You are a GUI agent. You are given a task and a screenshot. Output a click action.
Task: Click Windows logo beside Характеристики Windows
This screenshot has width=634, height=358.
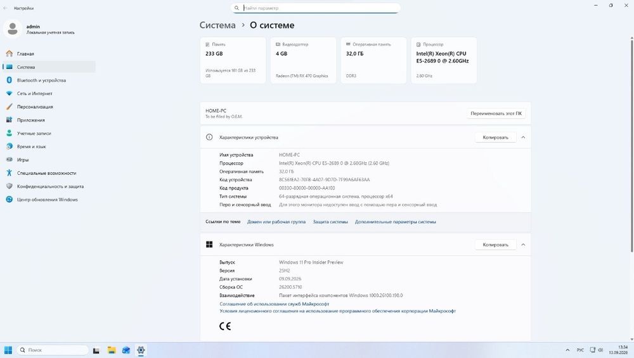tap(209, 245)
